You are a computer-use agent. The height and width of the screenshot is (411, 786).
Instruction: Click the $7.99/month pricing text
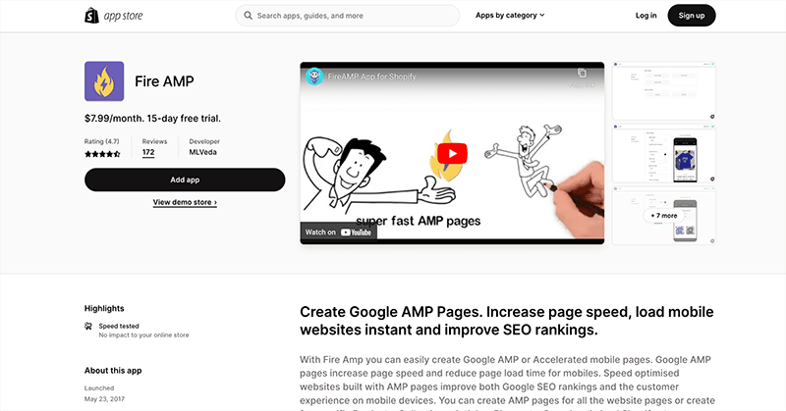152,119
